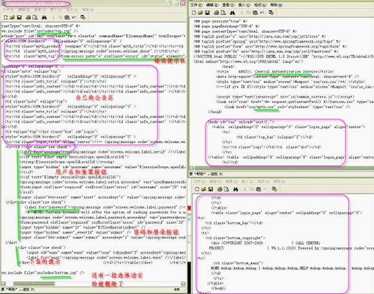Open 查看 menu in top-right window
Screen dimensions: 374x294
228,5
